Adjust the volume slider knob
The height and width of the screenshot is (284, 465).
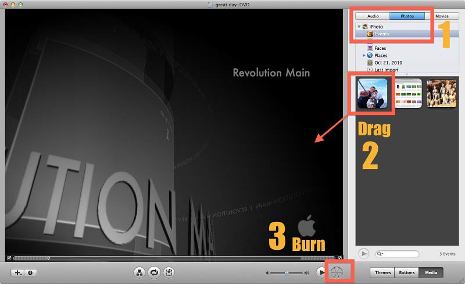click(287, 272)
